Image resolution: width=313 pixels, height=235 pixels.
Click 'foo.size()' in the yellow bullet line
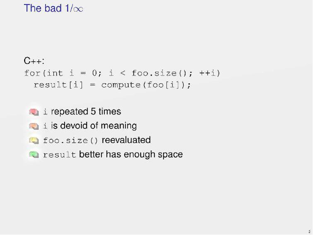click(70, 141)
